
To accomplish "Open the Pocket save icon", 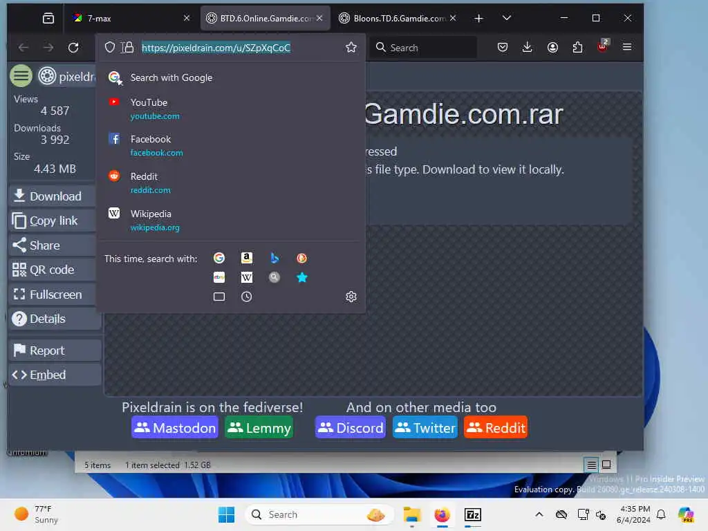I will pyautogui.click(x=502, y=48).
